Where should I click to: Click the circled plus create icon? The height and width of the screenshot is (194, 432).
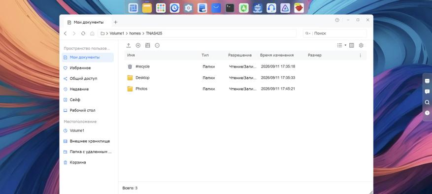(138, 45)
